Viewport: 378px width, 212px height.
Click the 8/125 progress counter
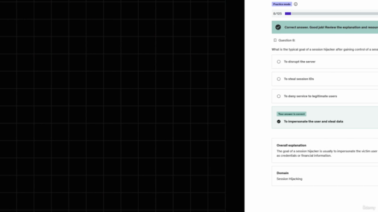277,14
